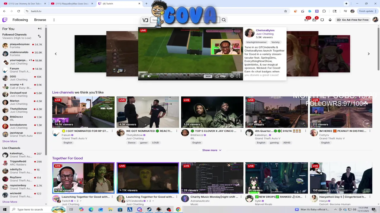Screen dimensions: 380x213
Task: Show next carousel stream with right arrow
Action: tap(369, 54)
